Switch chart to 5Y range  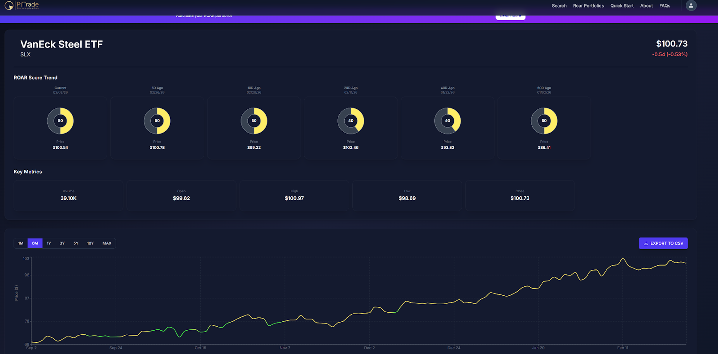click(x=76, y=243)
